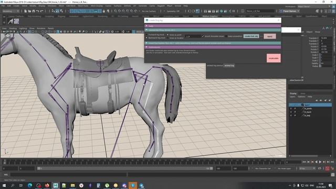This screenshot has width=336, height=189.
Task: Click the animal leg button in back window
Action: [x=229, y=66]
